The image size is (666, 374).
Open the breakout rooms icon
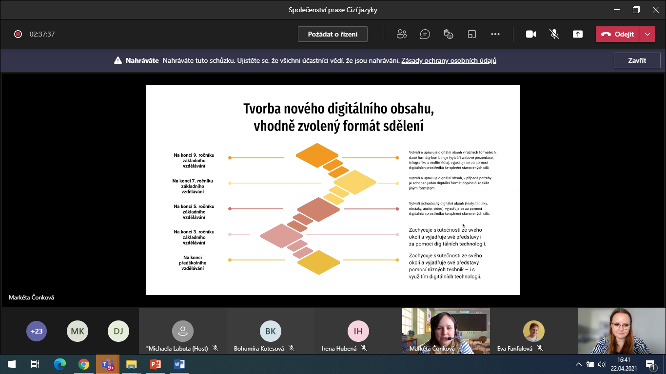pos(471,34)
